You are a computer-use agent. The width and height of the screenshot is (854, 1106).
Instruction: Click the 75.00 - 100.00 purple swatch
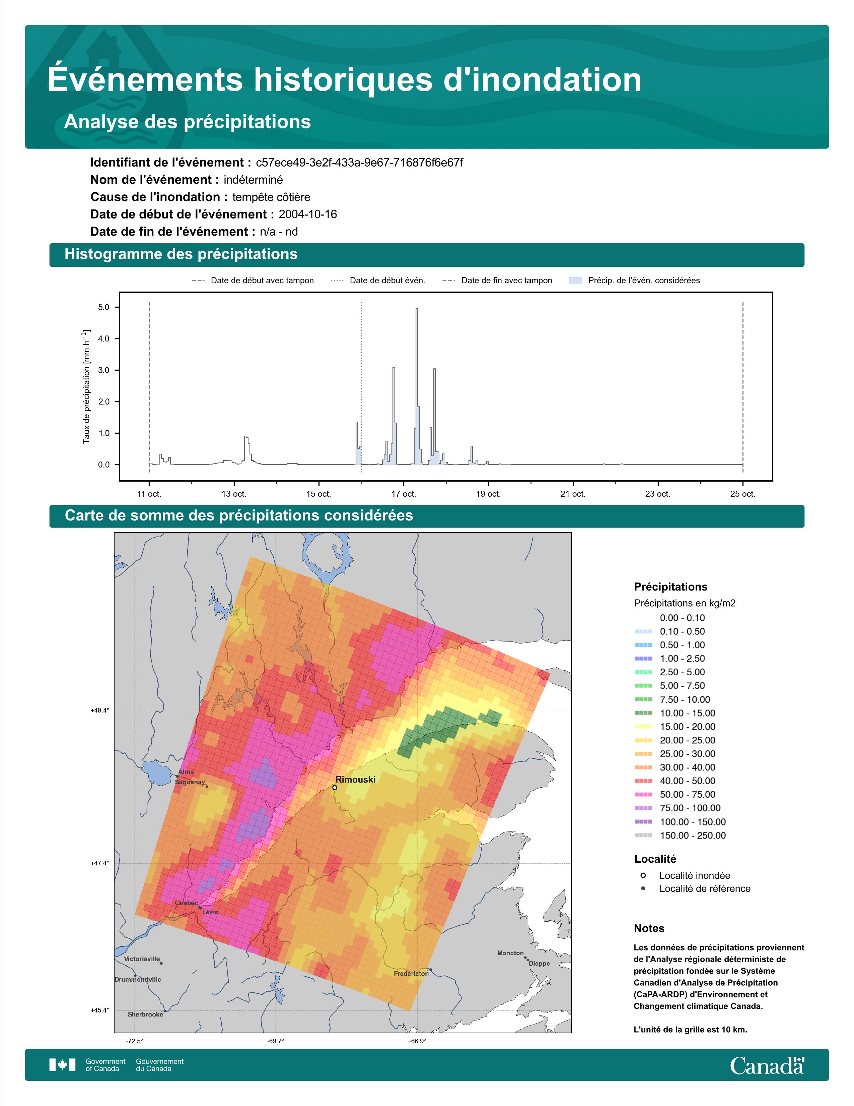(643, 808)
